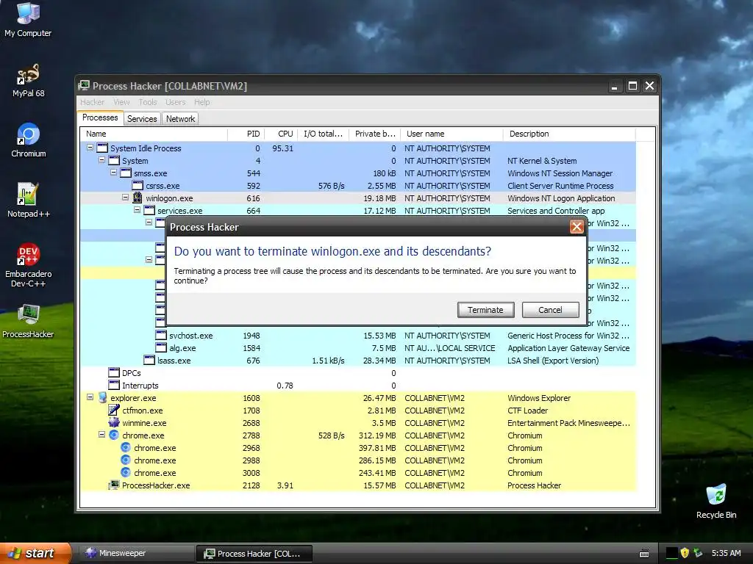Open the Hacker menu
The height and width of the screenshot is (564, 753).
[x=92, y=102]
